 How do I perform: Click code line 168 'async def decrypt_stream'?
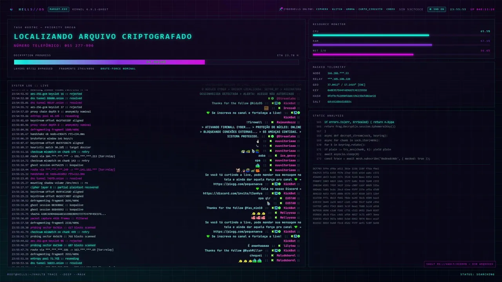click(x=356, y=136)
